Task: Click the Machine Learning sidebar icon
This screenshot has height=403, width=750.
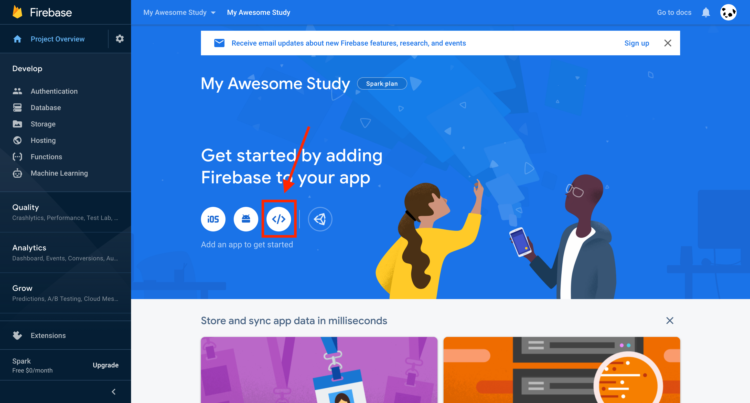Action: click(17, 173)
